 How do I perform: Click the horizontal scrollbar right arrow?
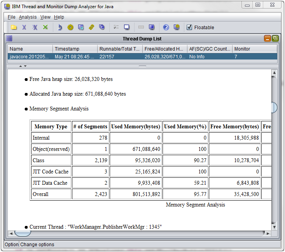[x=267, y=233]
